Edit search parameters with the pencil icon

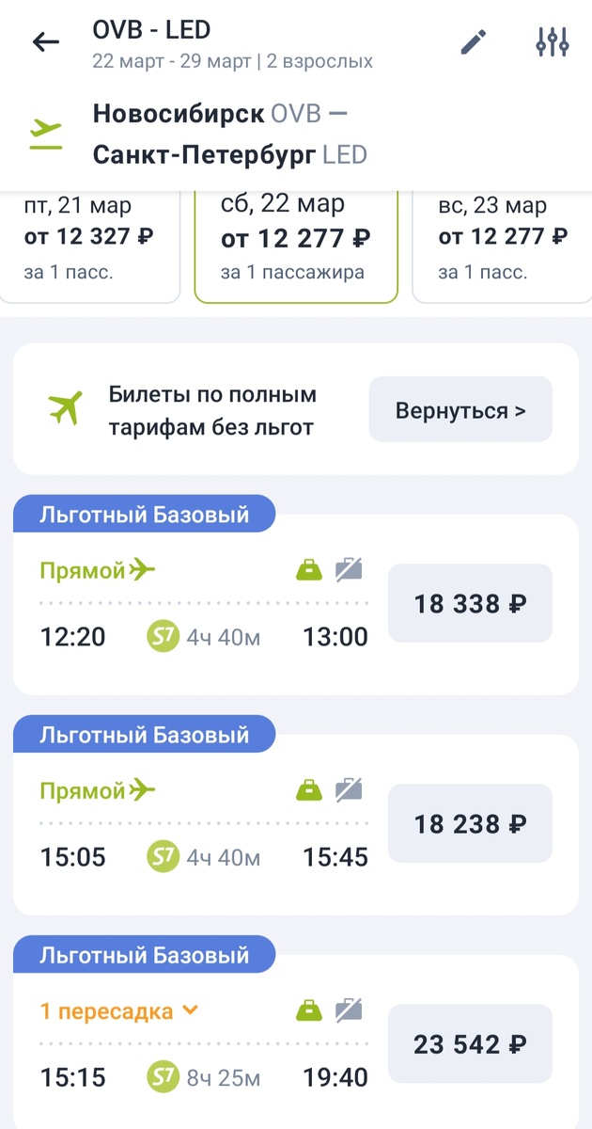click(x=474, y=41)
